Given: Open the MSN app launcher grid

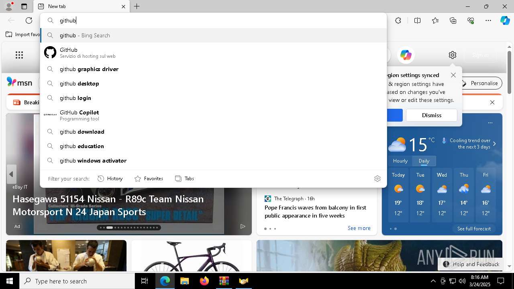Looking at the screenshot, I should (19, 55).
